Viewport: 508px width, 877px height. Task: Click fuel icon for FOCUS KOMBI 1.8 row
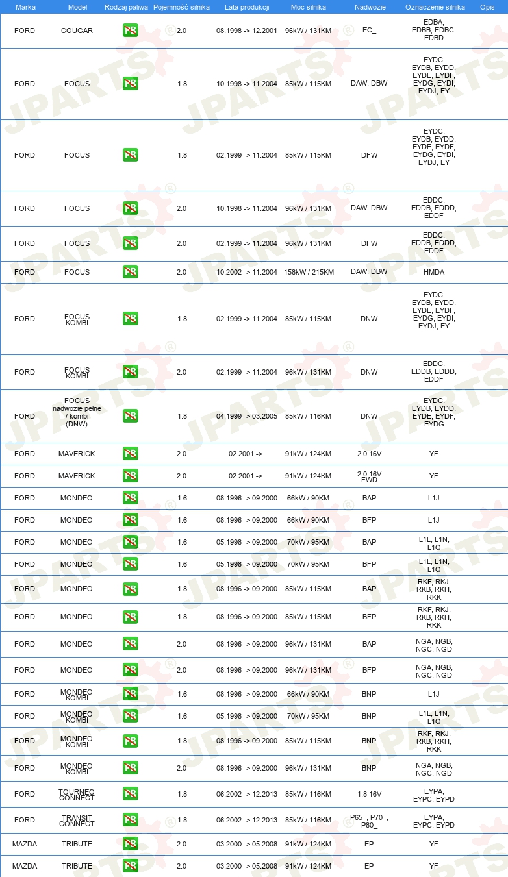pos(131,319)
